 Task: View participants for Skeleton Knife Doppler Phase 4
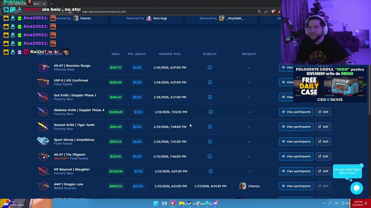point(296,112)
